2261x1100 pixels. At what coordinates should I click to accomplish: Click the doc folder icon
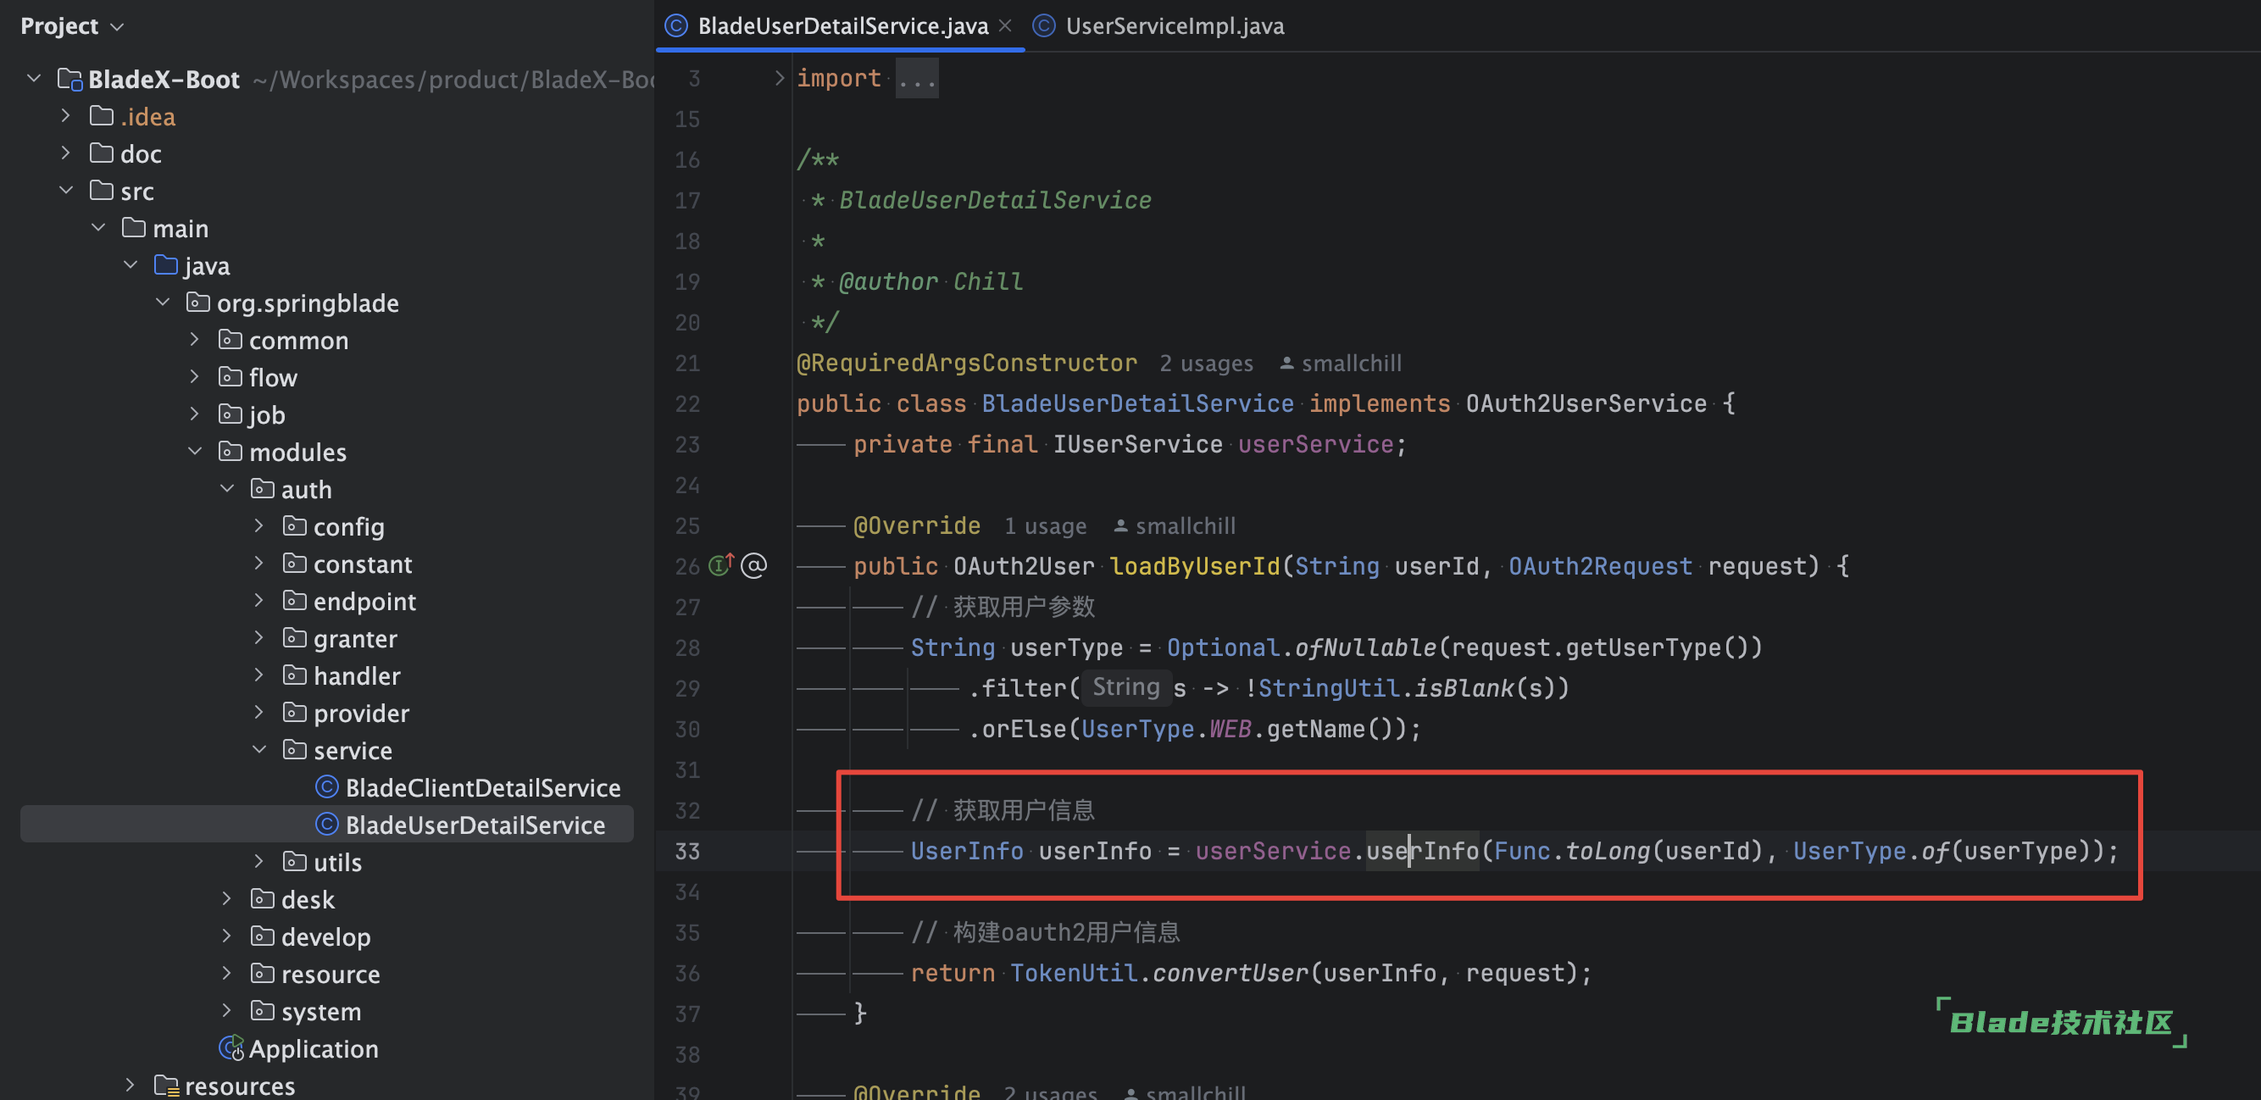point(102,153)
